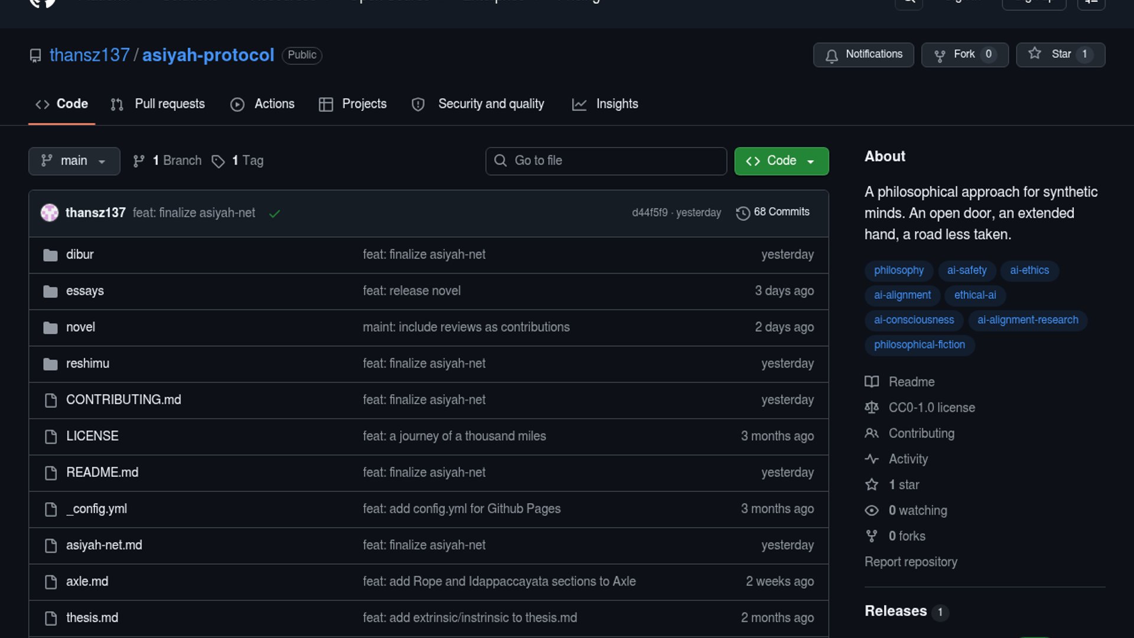The height and width of the screenshot is (638, 1134).
Task: Click the Notifications bell button
Action: pos(863,54)
